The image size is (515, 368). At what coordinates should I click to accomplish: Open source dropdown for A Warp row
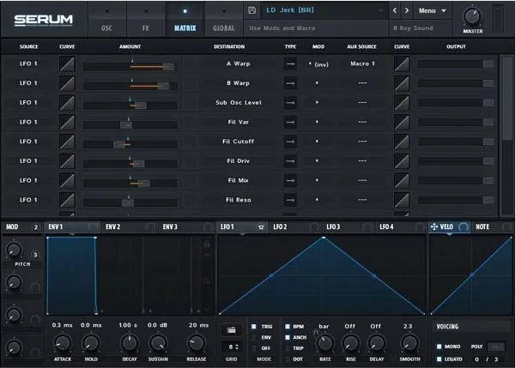[x=28, y=63]
